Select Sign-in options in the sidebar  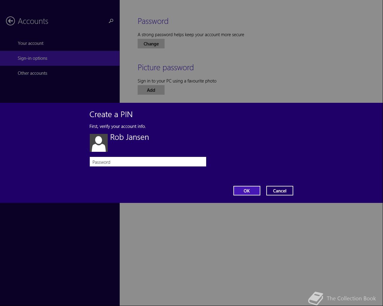coord(60,58)
